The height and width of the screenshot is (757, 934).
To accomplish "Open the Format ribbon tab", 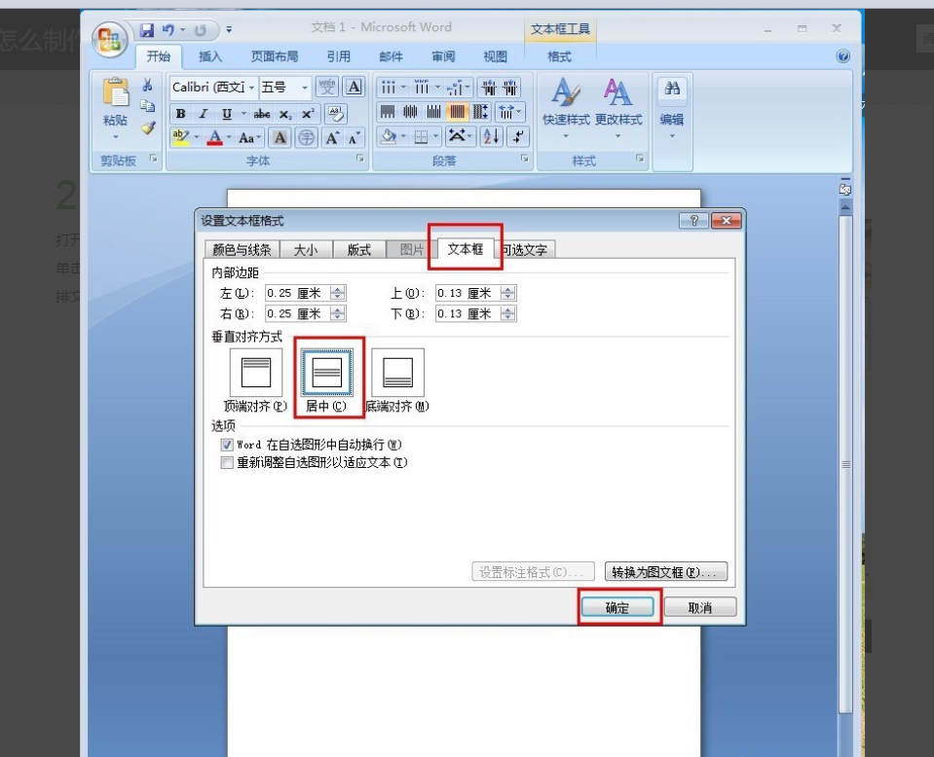I will [x=559, y=56].
